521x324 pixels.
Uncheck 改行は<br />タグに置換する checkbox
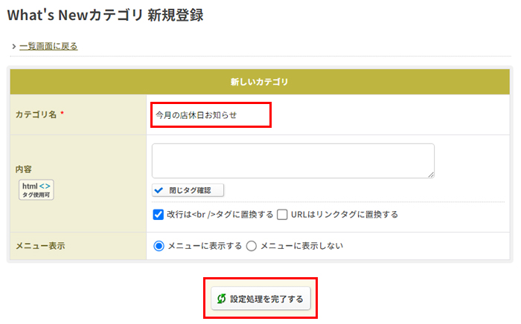point(158,215)
